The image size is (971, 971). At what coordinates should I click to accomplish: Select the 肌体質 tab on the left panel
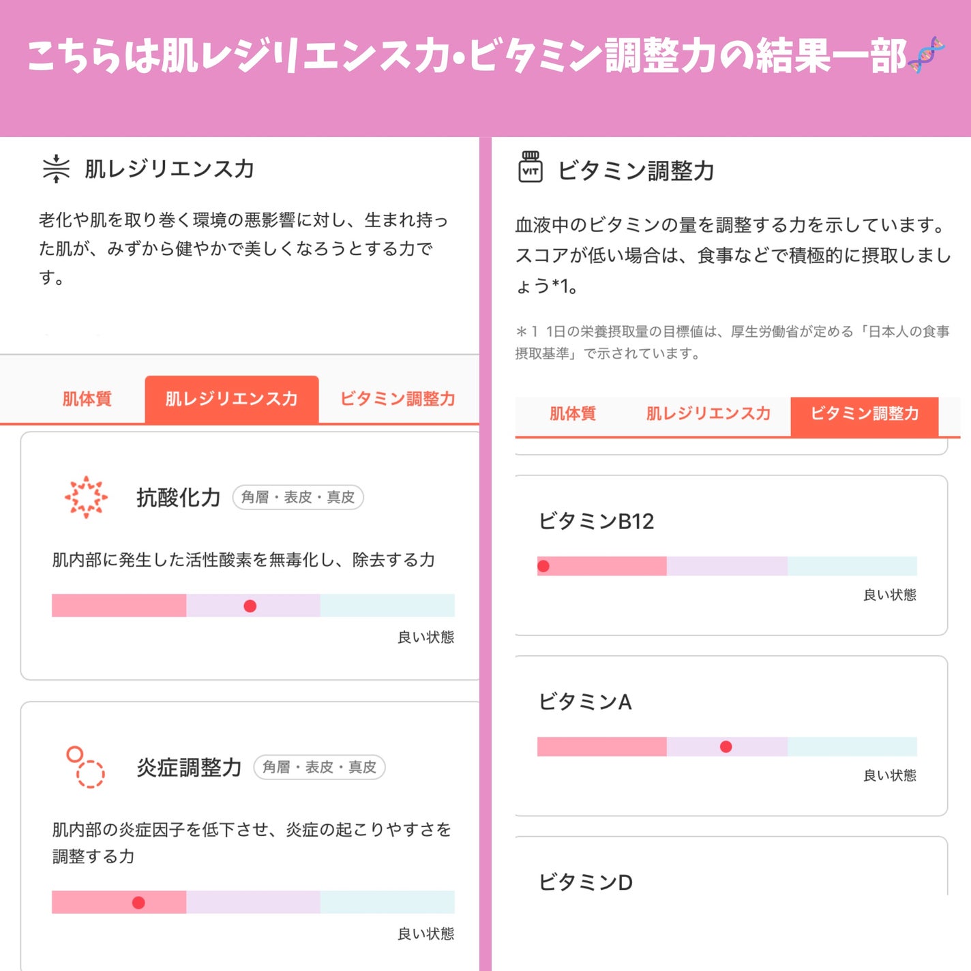click(87, 400)
